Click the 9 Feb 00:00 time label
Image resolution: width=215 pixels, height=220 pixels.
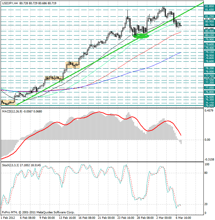(47, 218)
